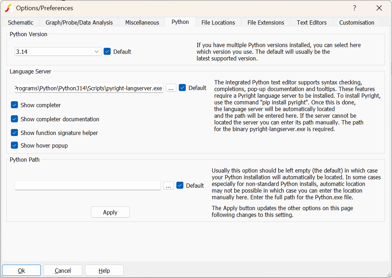The height and width of the screenshot is (278, 392).
Task: Turn off Show hover popup
Action: click(x=14, y=146)
